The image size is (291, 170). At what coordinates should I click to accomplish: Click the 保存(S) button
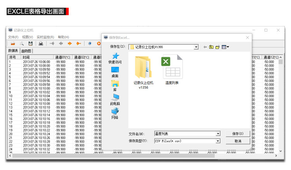pyautogui.click(x=237, y=134)
